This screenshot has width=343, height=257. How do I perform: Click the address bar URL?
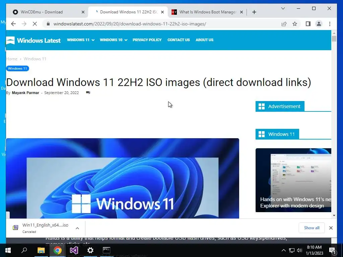[130, 24]
